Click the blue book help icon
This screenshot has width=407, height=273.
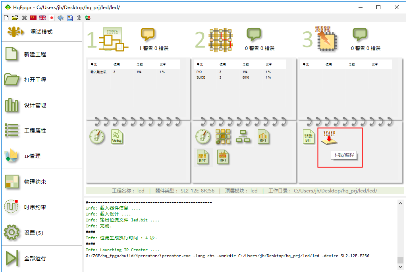pyautogui.click(x=61, y=18)
